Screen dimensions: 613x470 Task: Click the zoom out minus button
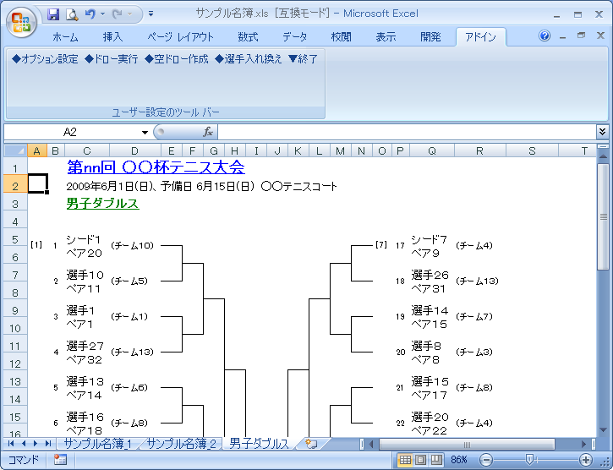(x=486, y=460)
